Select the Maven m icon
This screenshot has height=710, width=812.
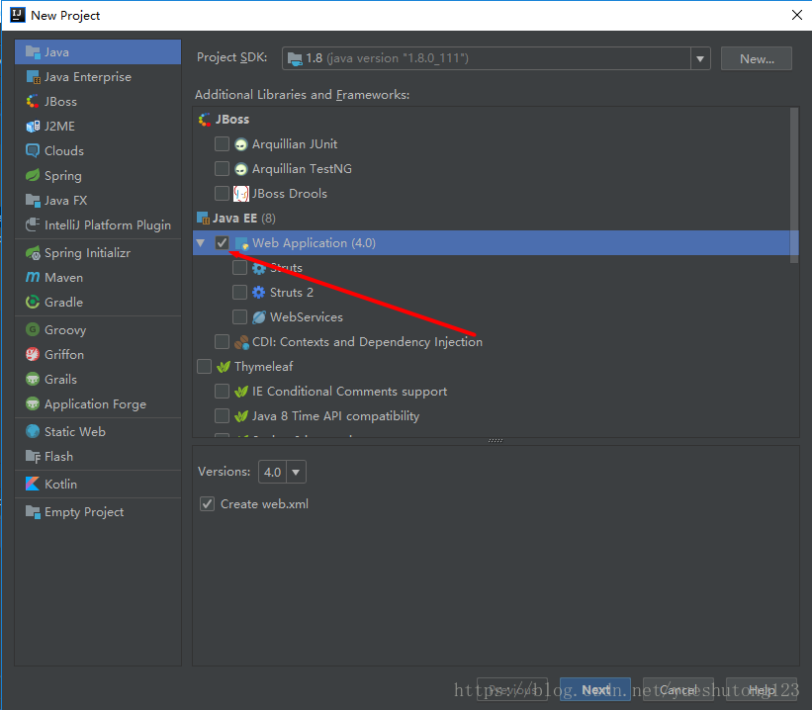pyautogui.click(x=33, y=278)
